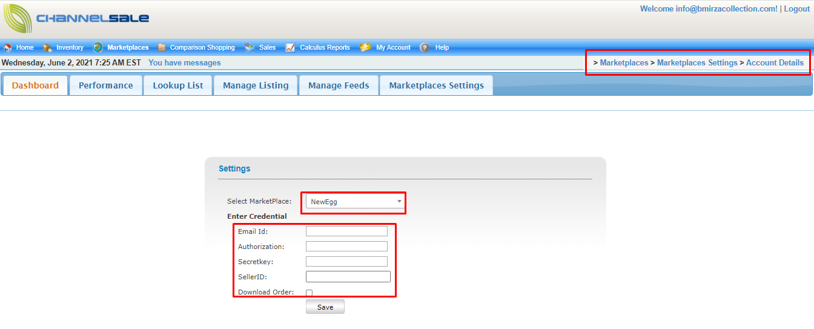Open My Account menu
This screenshot has width=814, height=329.
[393, 47]
